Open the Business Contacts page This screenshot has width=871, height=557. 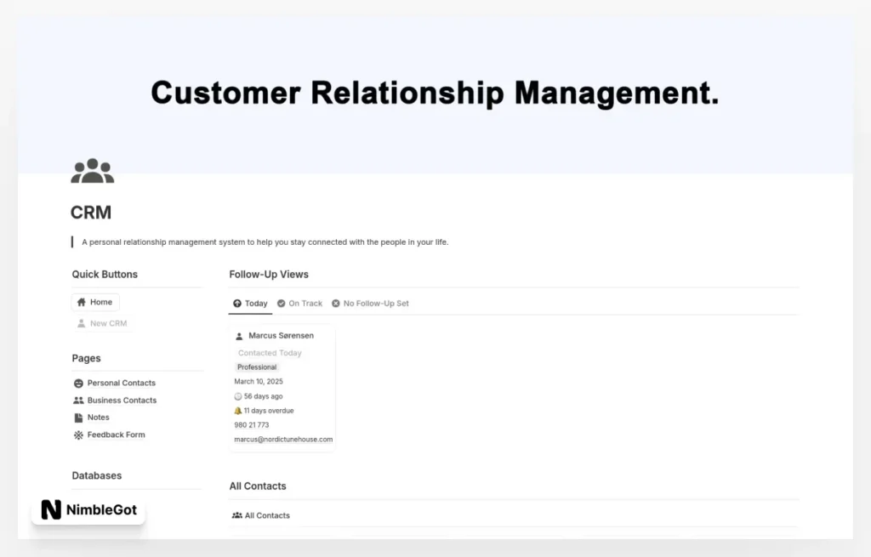pos(122,400)
